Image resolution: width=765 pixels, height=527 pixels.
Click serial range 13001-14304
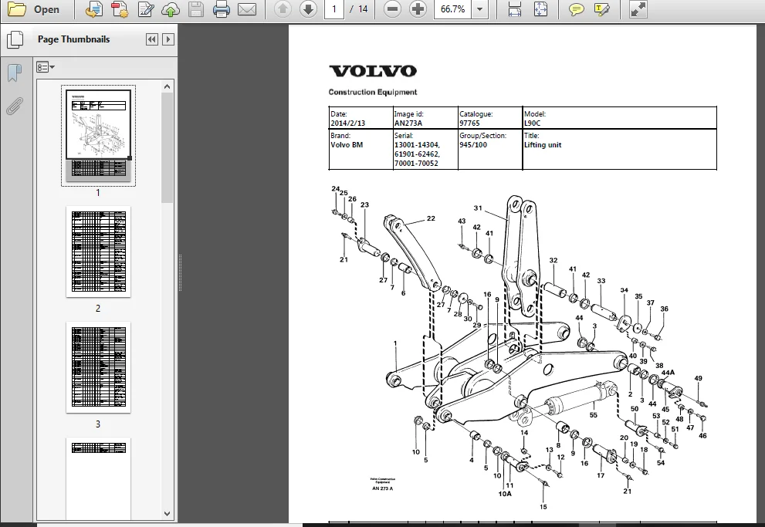[x=417, y=145]
